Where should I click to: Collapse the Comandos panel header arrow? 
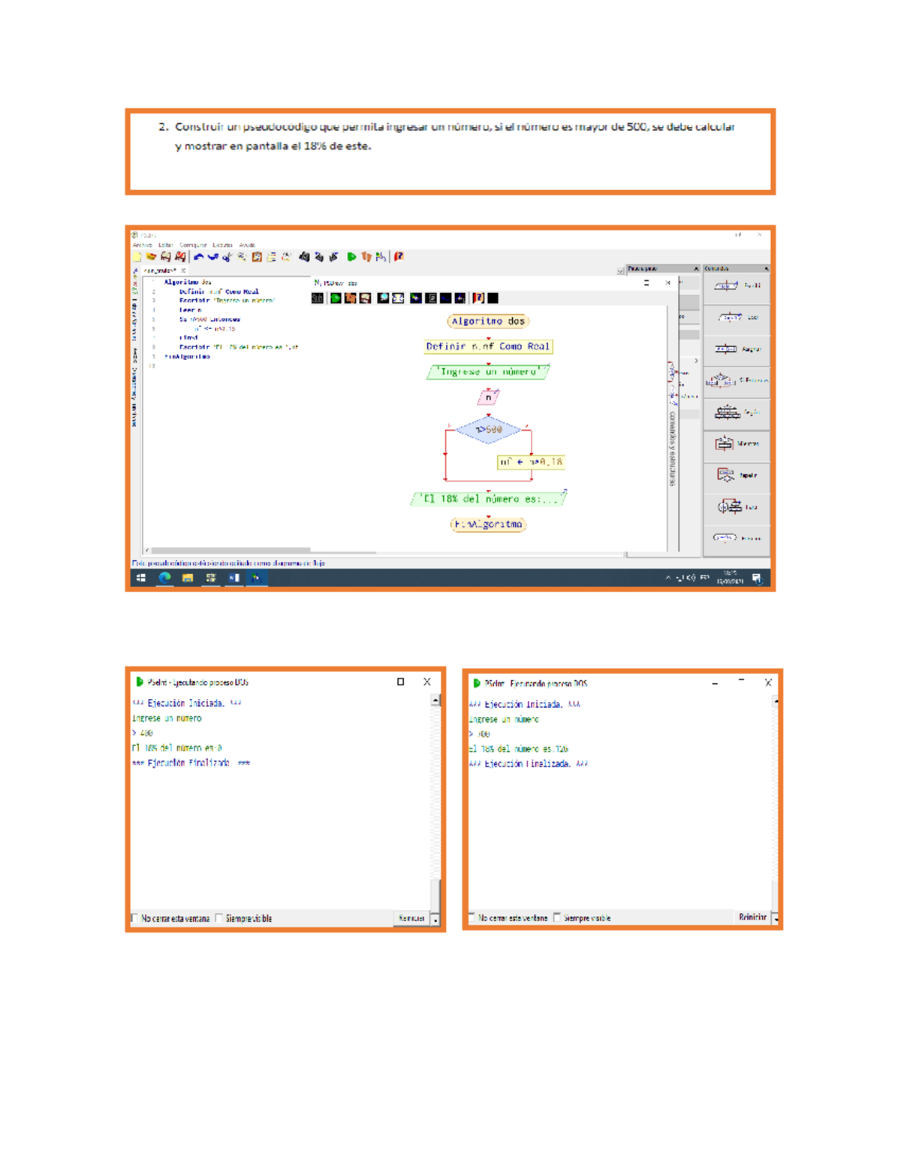766,268
